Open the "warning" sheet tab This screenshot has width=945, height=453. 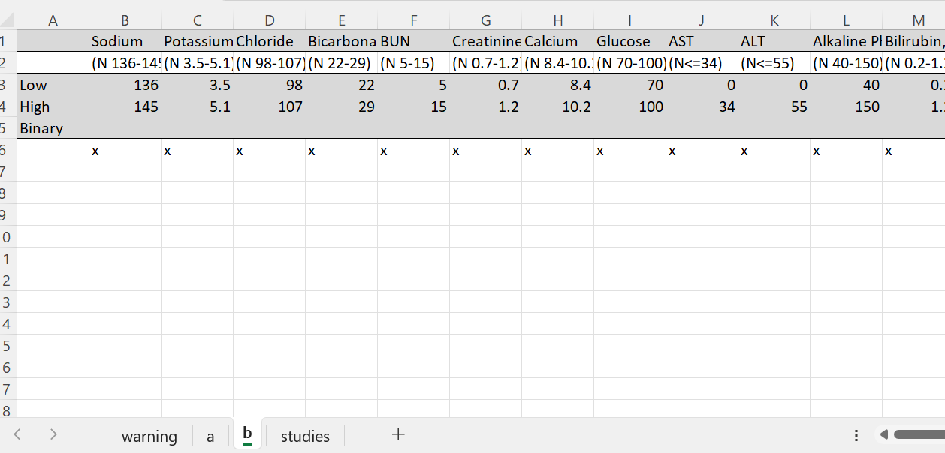[x=149, y=436]
